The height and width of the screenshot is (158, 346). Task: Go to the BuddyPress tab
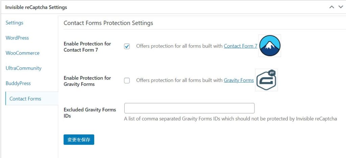(18, 84)
